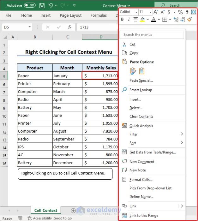Open the font size dropdown
Screen dimensions: 198x221
pos(150,12)
